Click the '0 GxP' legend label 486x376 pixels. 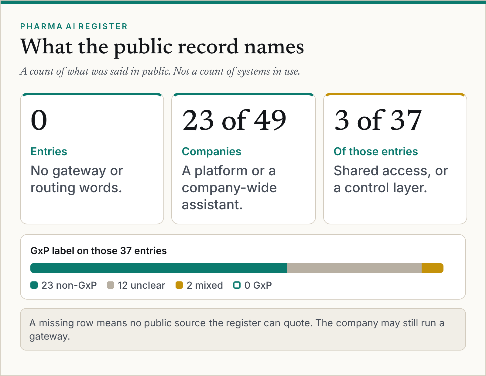click(258, 285)
